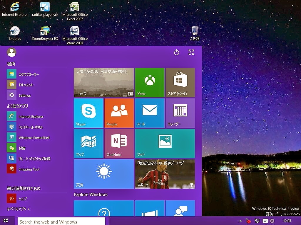This screenshot has height=225, width=301.
Task: Click the よく使うアプリ section heading
Action: (x=17, y=106)
